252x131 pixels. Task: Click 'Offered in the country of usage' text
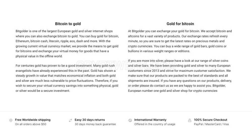click(155, 124)
